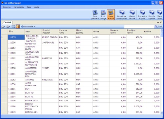Open the Manipulacija menu
Screen dimensions: 164x119
pos(19,7)
